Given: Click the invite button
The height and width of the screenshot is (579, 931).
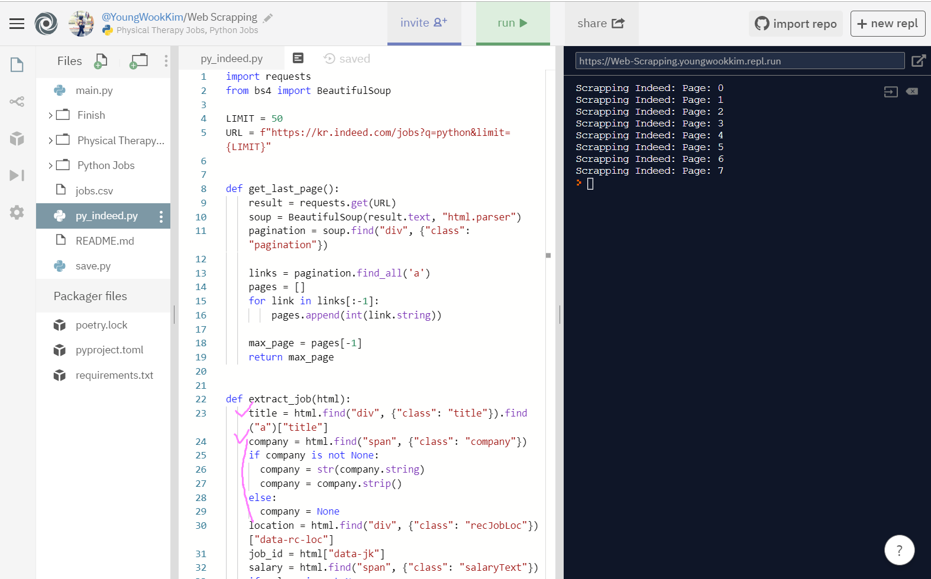Looking at the screenshot, I should coord(424,23).
